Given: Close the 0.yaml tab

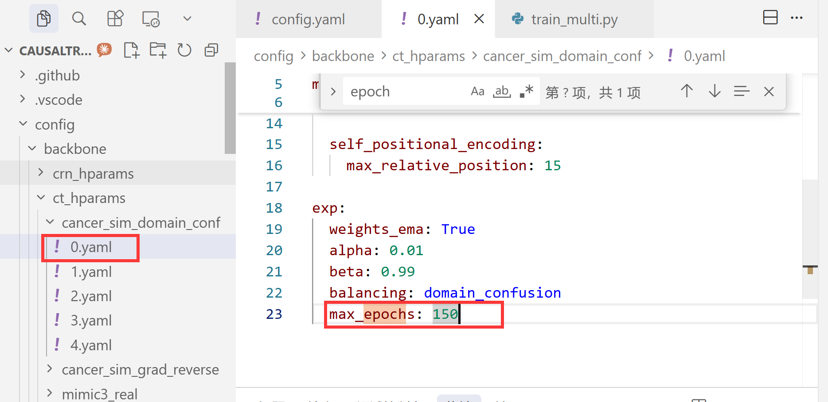Looking at the screenshot, I should (x=479, y=19).
